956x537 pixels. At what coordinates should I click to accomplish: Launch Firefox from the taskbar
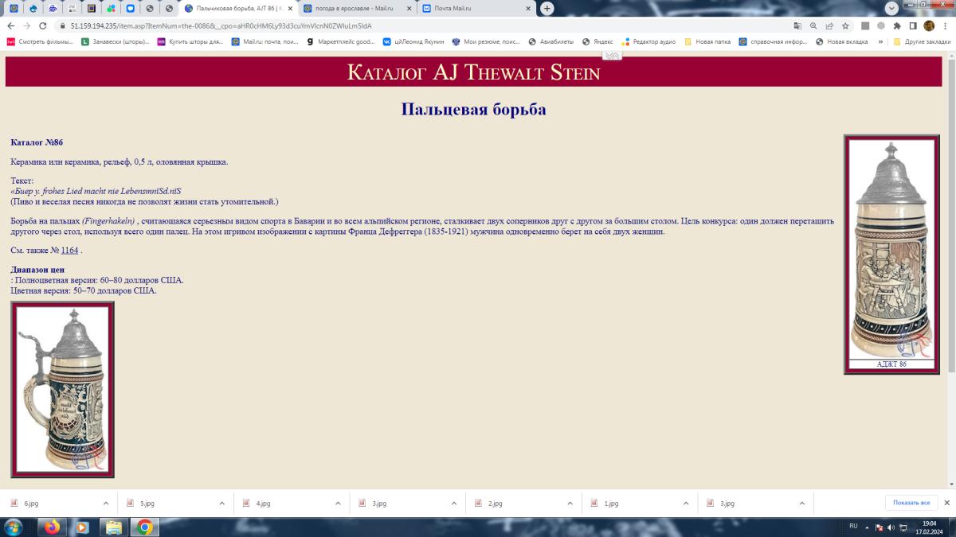[53, 527]
